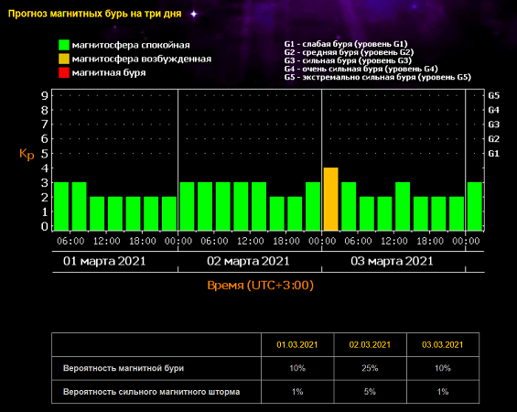Select the legend text 'магнитосфера спокойная'

pos(131,45)
